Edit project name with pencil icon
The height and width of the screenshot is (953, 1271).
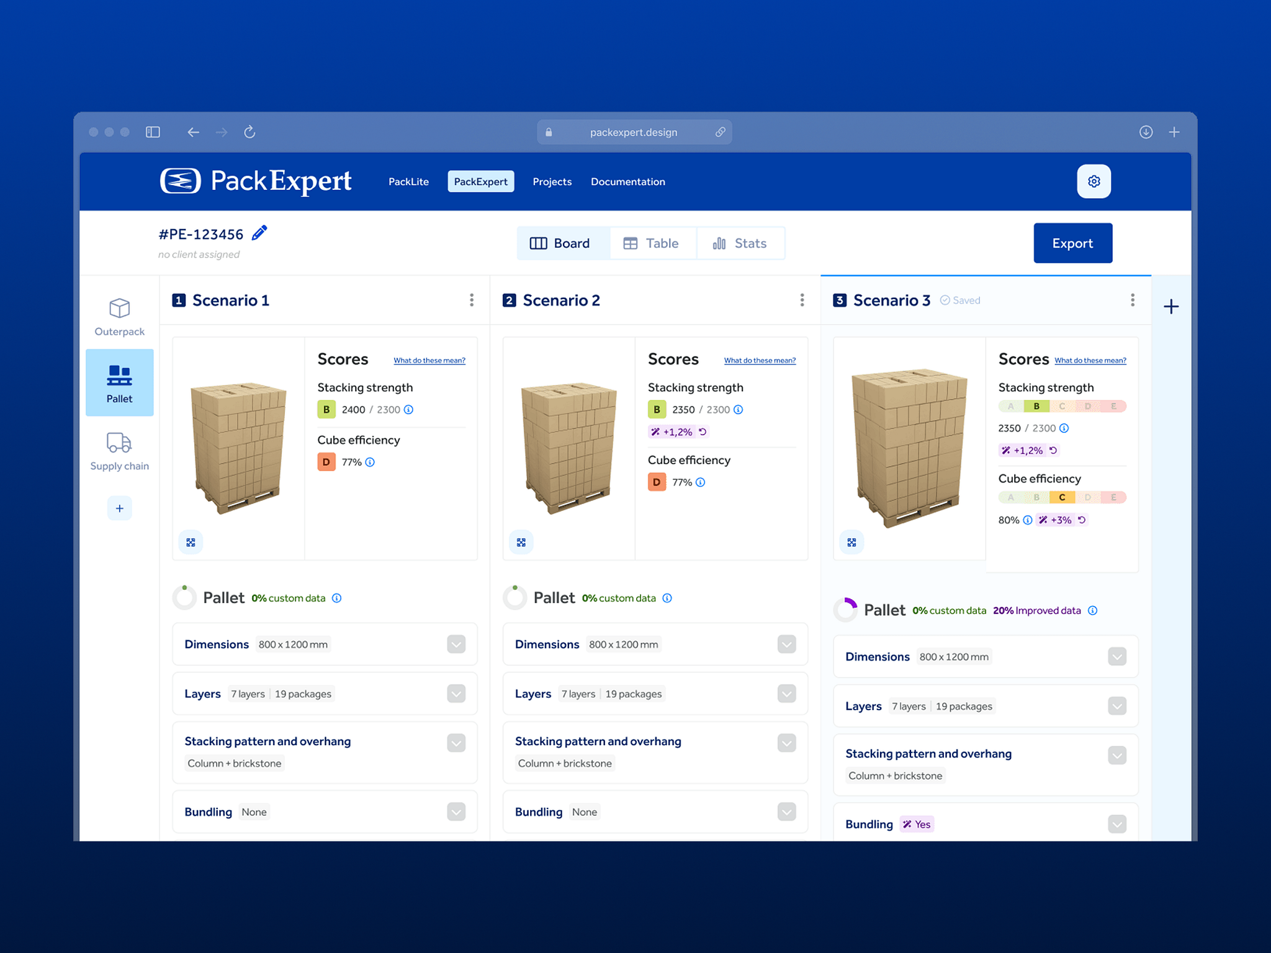(259, 233)
